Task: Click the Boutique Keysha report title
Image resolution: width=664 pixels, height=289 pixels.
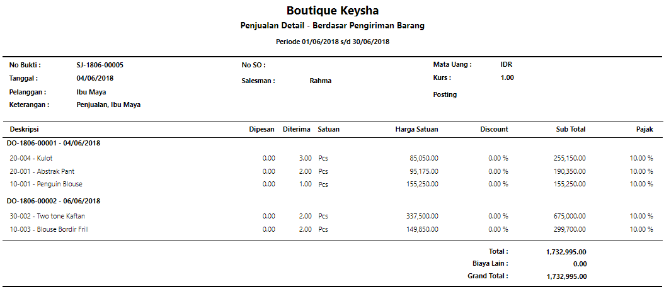Action: pos(332,11)
